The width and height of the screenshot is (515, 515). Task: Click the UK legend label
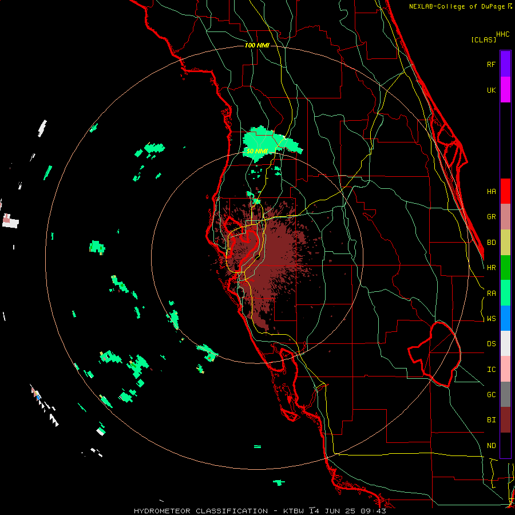491,90
